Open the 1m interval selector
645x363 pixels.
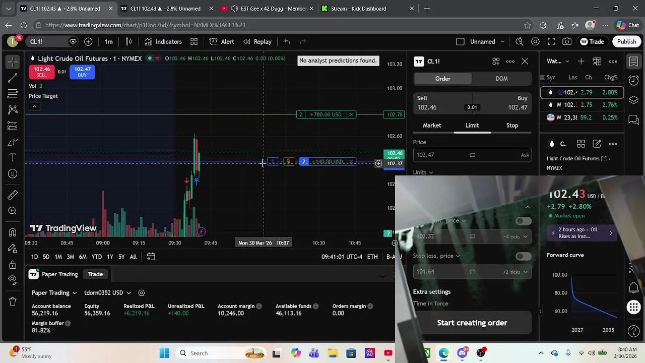109,42
